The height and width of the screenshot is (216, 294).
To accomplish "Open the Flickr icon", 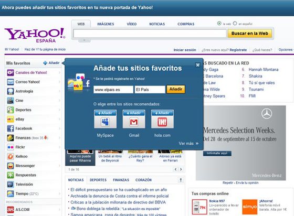I will 10,147.
